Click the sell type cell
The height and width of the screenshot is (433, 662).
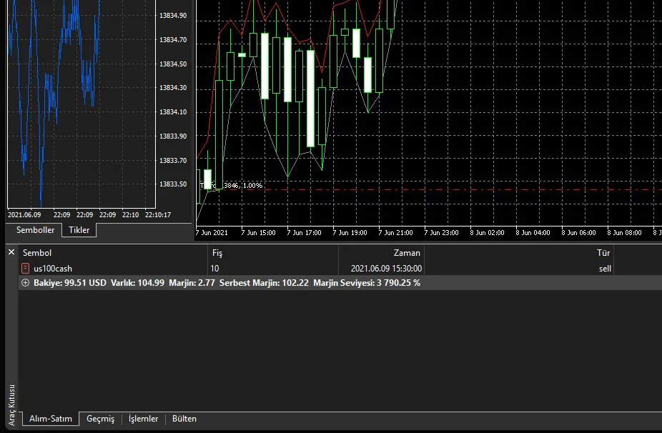tap(605, 269)
